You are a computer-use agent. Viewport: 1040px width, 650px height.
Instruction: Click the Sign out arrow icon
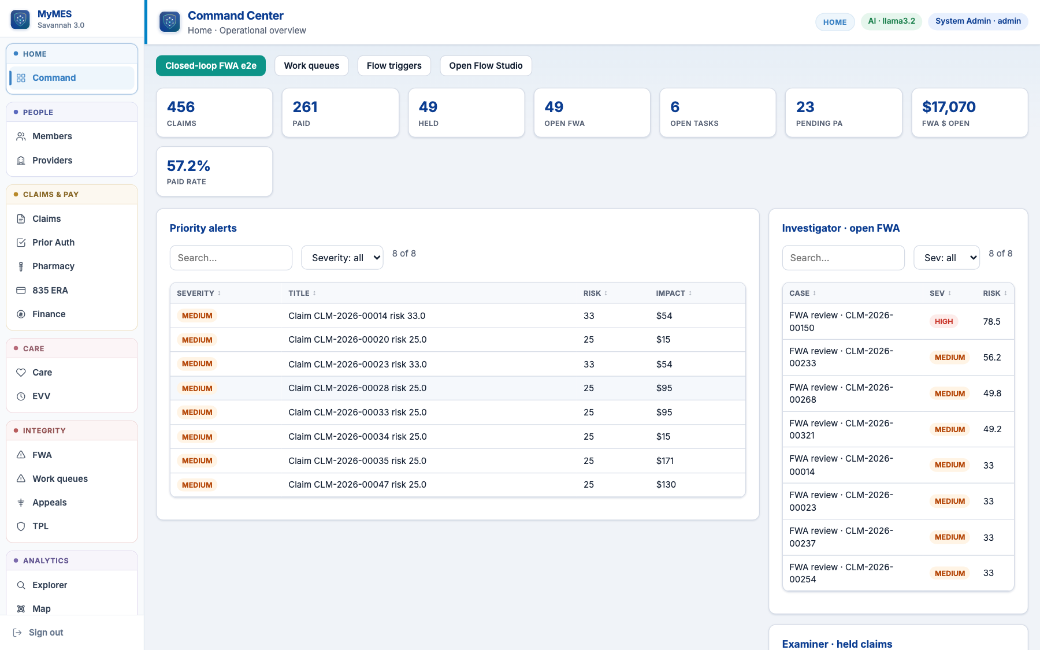pos(17,633)
